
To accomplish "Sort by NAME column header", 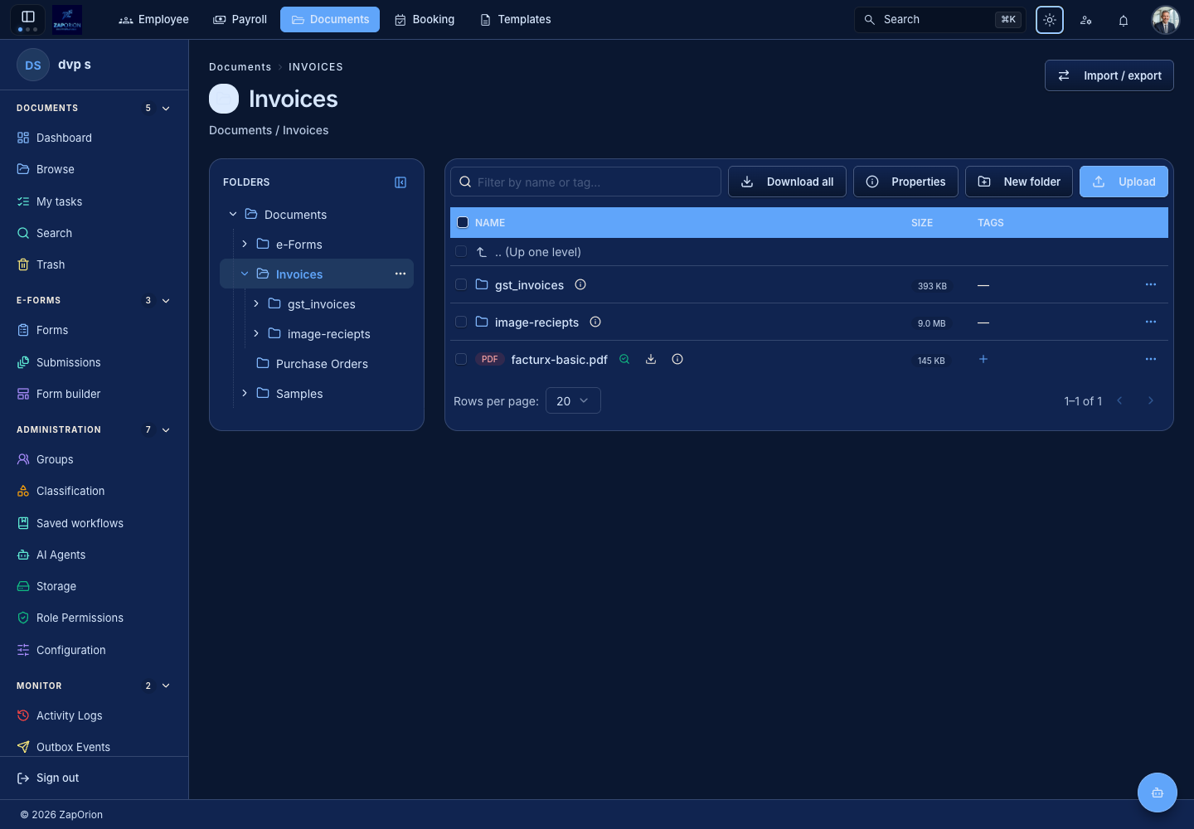I will (490, 223).
